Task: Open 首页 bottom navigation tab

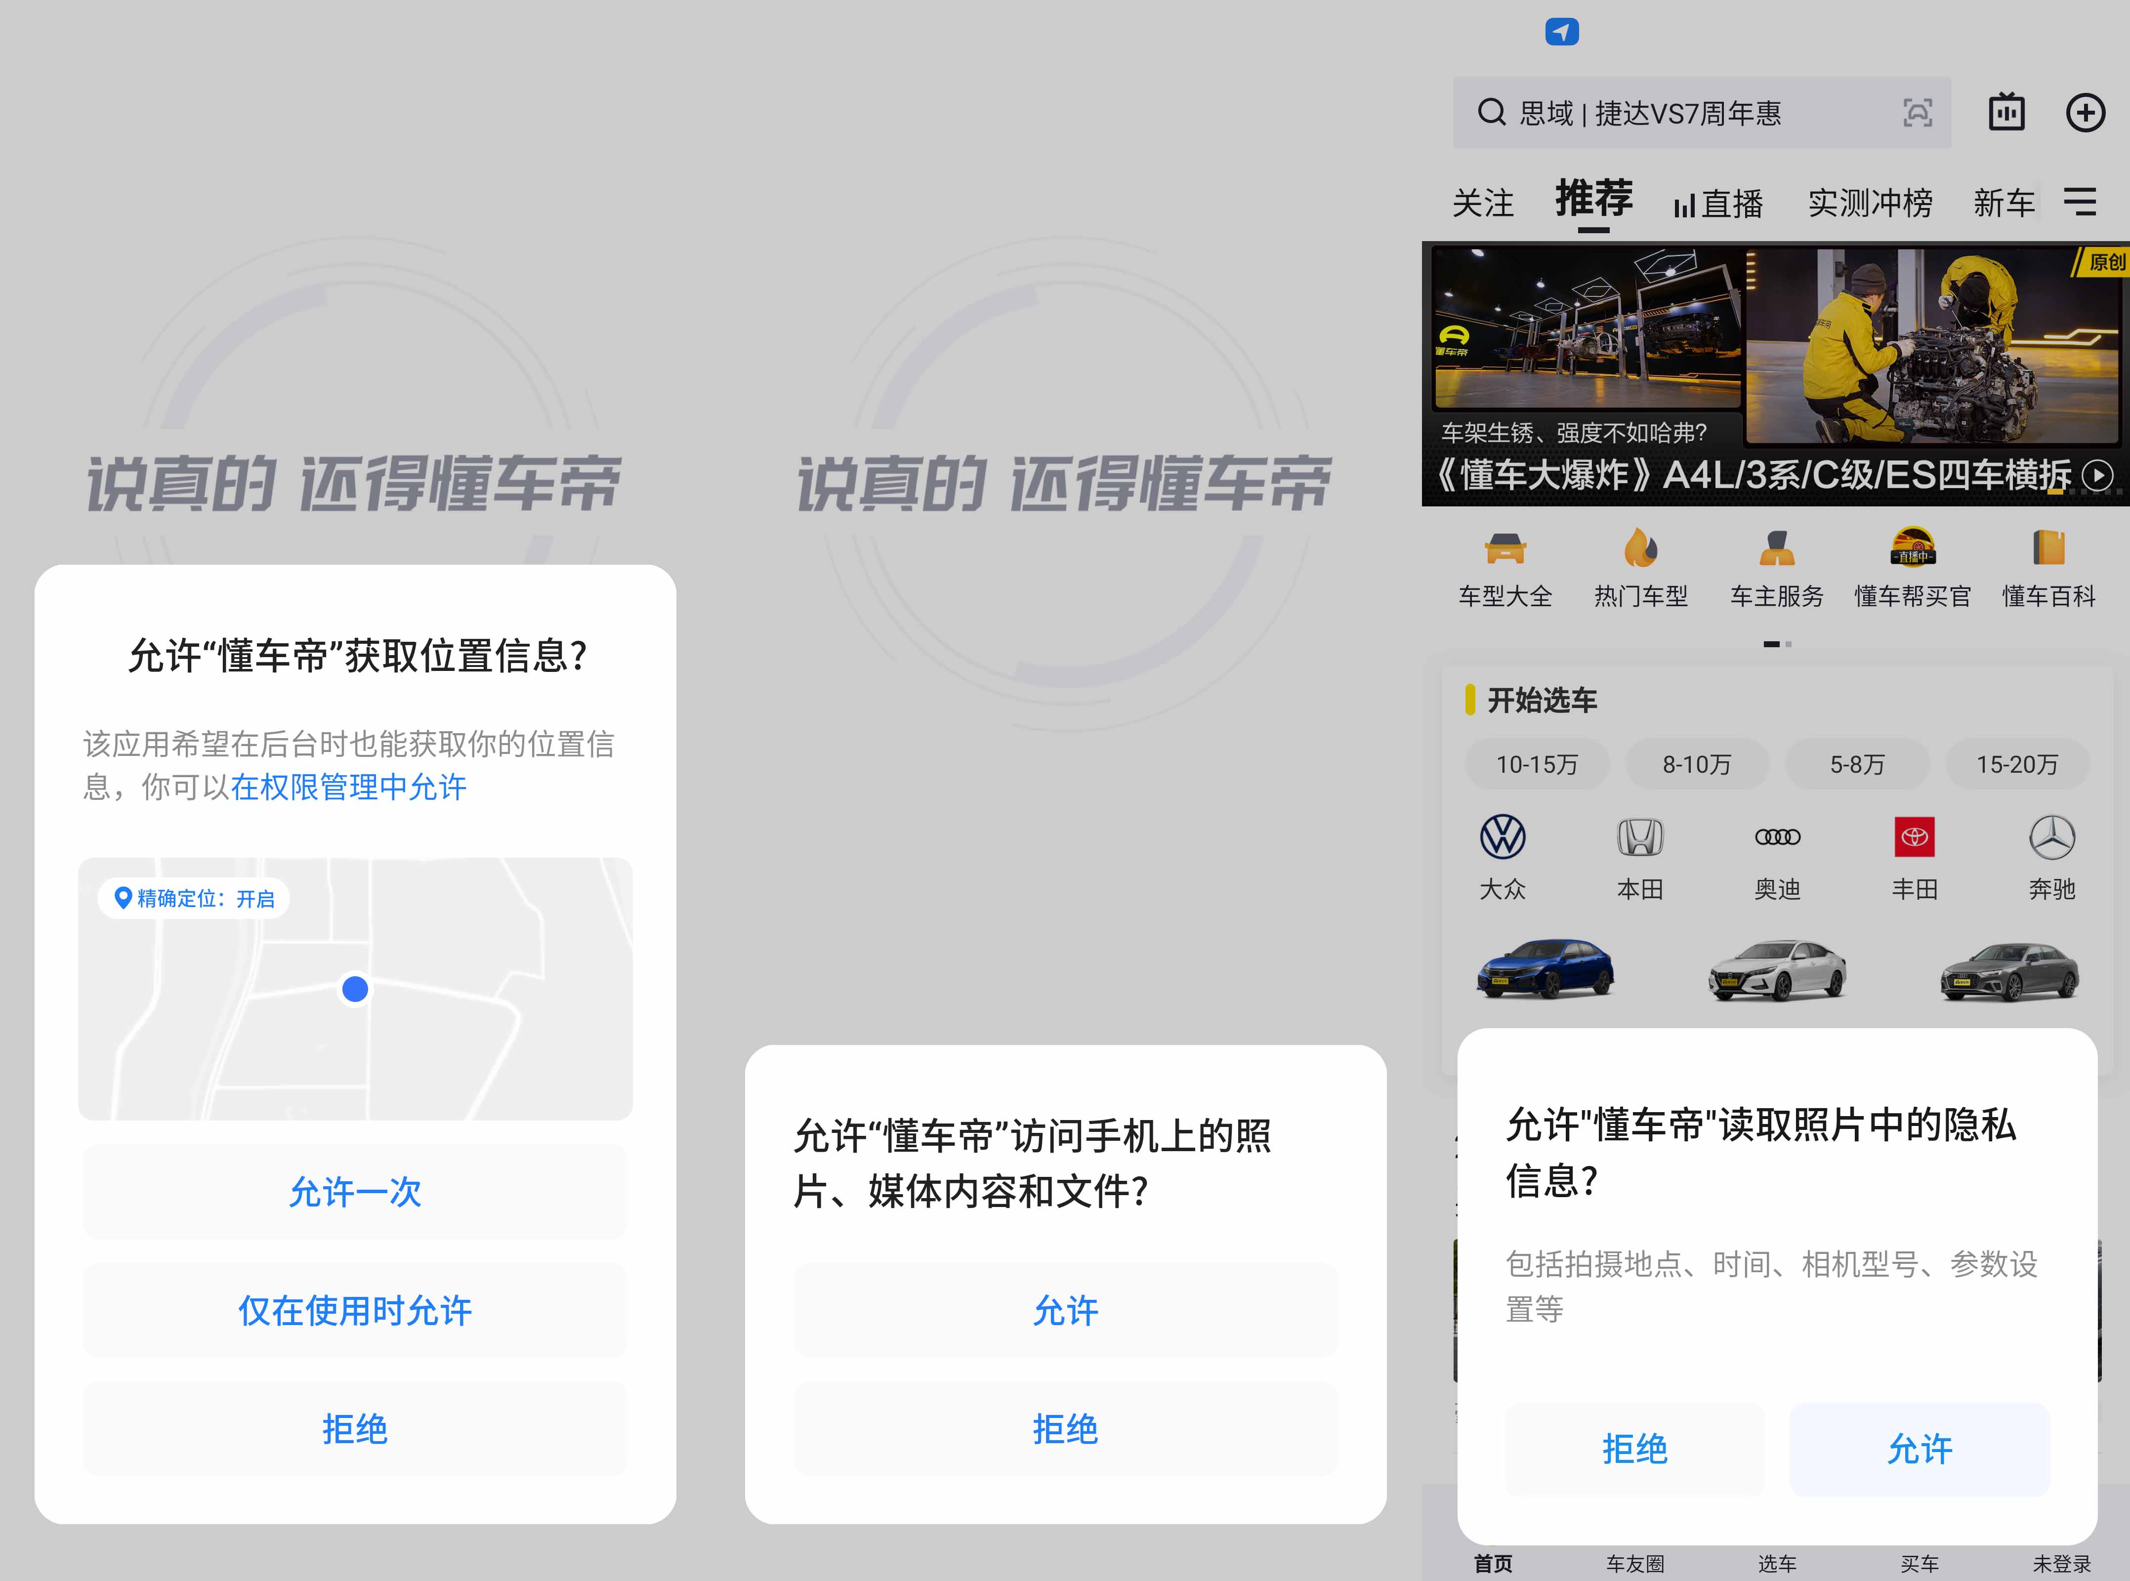Action: pyautogui.click(x=1494, y=1564)
